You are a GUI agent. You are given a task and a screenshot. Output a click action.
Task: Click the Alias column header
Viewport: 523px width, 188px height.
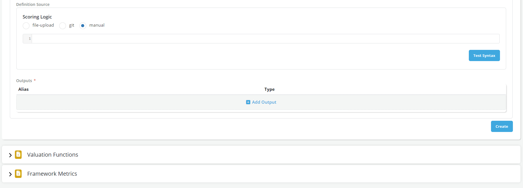24,89
